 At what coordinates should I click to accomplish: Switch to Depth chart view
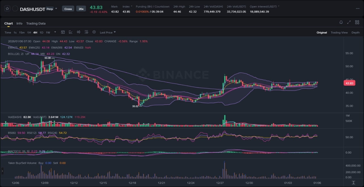[355, 33]
